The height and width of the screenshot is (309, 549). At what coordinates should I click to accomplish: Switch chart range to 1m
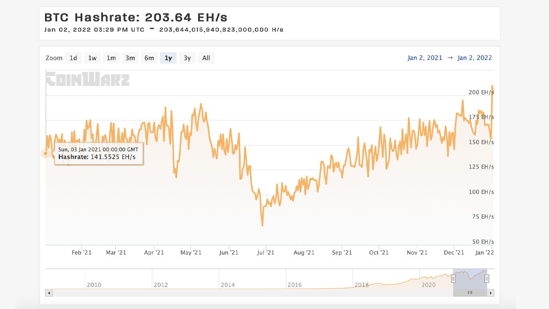pos(111,58)
